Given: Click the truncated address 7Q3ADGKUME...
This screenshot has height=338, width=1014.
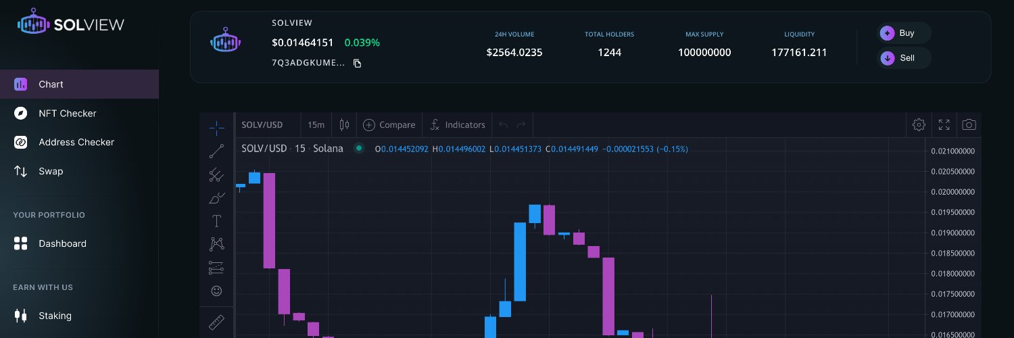Looking at the screenshot, I should 308,64.
